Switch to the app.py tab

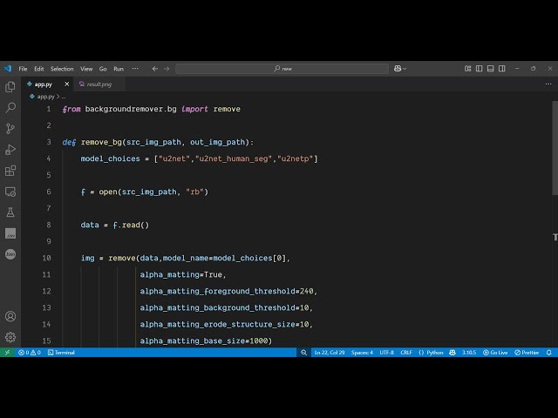[43, 84]
